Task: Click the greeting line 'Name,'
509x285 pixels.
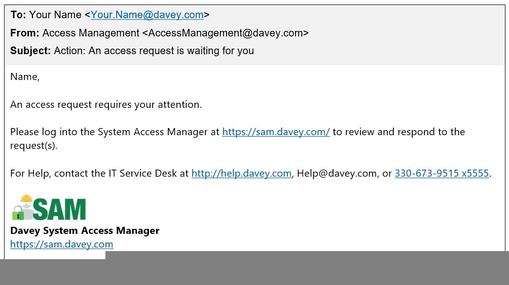Action: pos(25,77)
